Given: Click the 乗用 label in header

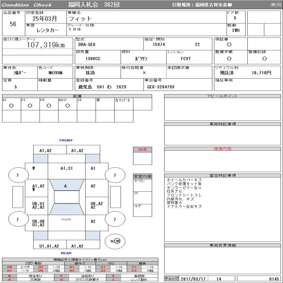Looking at the screenshot, I should (x=276, y=5).
